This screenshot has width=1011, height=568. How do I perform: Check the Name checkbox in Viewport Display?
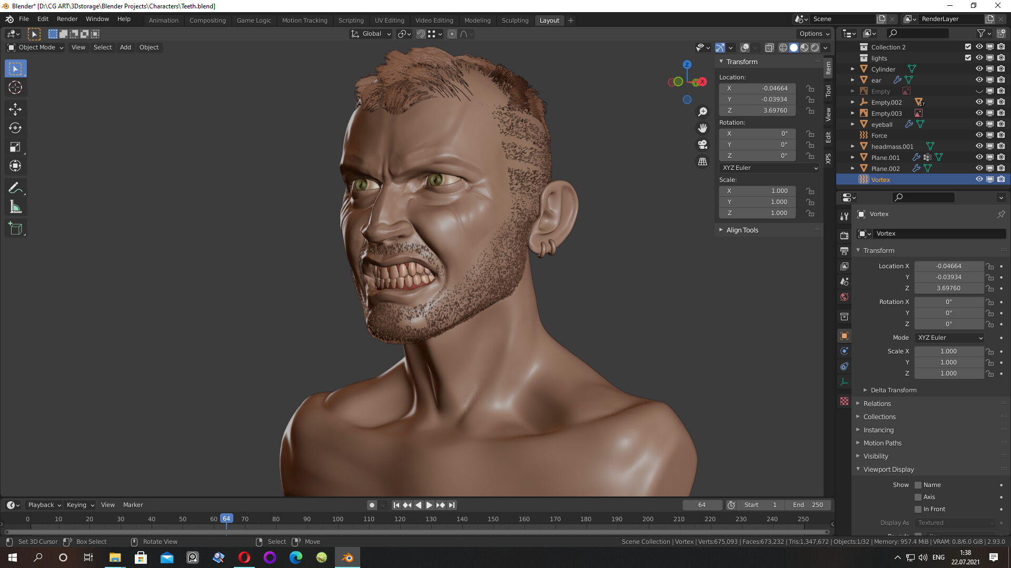[x=918, y=484]
